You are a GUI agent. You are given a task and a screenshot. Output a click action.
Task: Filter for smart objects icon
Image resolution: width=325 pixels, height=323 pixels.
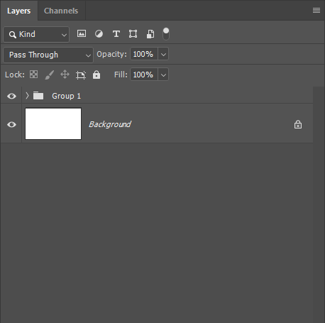pyautogui.click(x=150, y=34)
